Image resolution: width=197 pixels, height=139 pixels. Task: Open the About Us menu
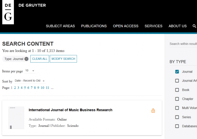point(178,26)
